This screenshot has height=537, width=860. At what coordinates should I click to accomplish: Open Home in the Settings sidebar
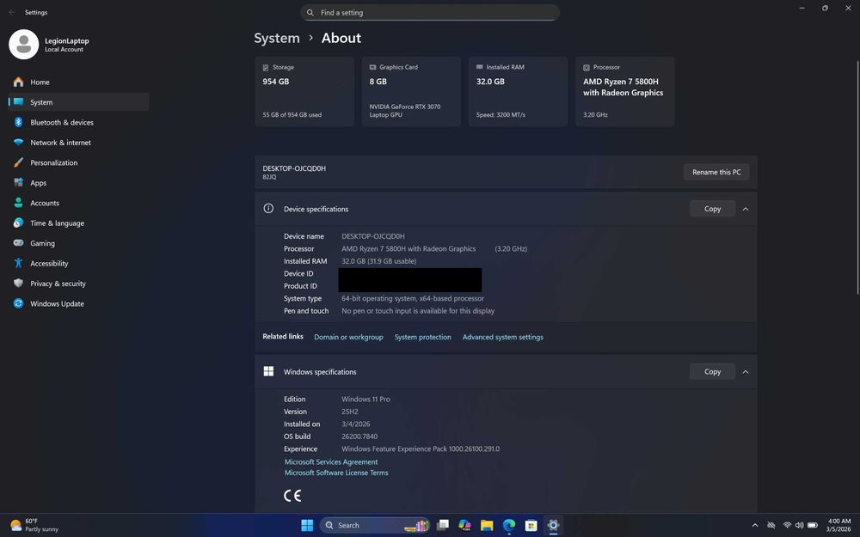click(x=78, y=82)
